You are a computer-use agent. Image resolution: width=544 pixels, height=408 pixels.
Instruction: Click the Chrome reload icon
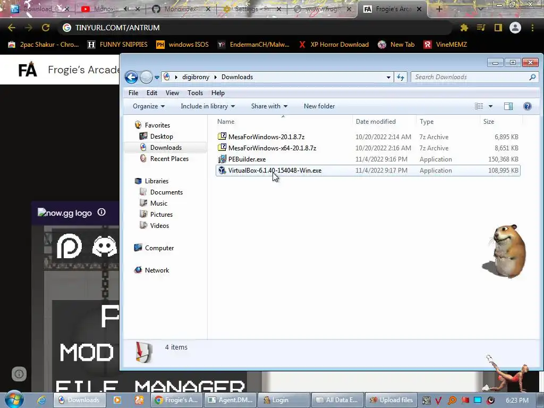46,28
